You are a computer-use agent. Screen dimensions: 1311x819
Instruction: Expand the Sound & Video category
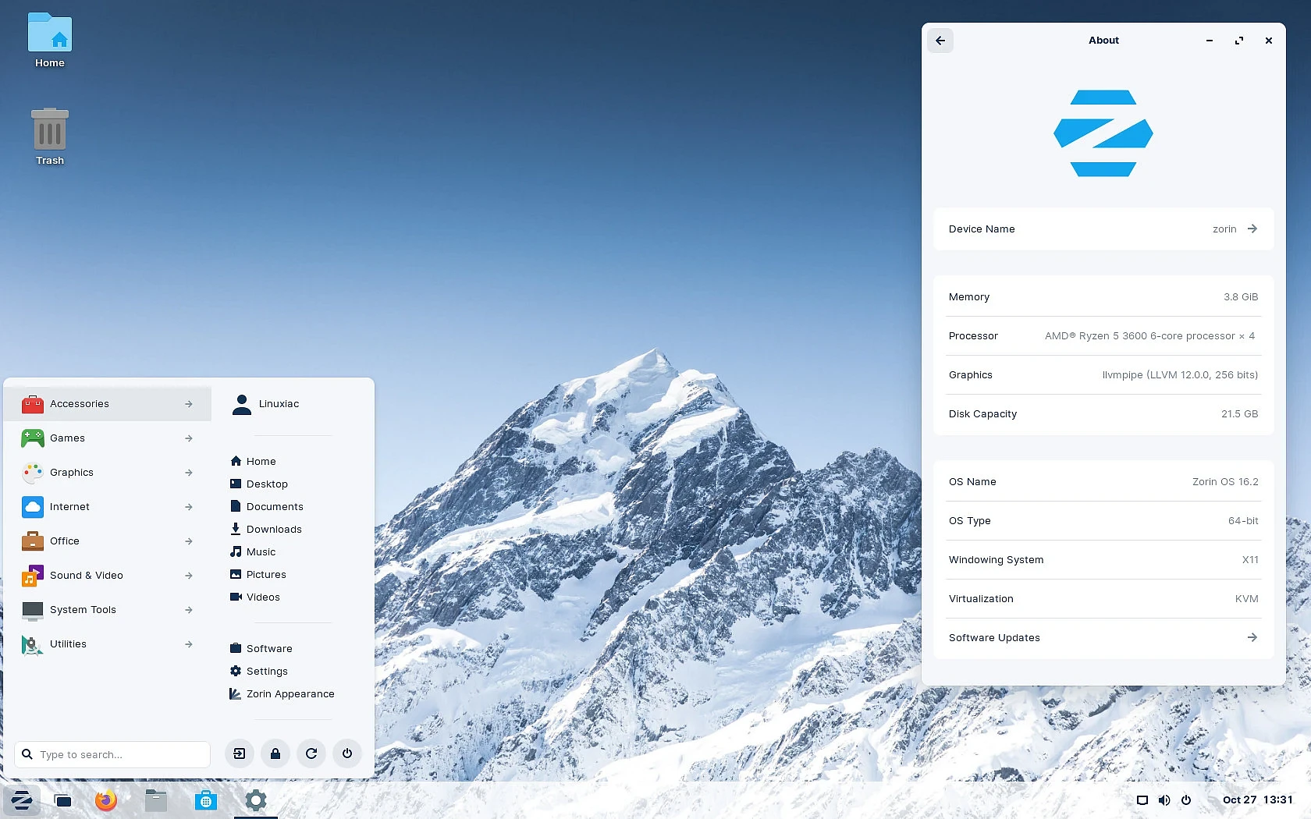pos(108,575)
